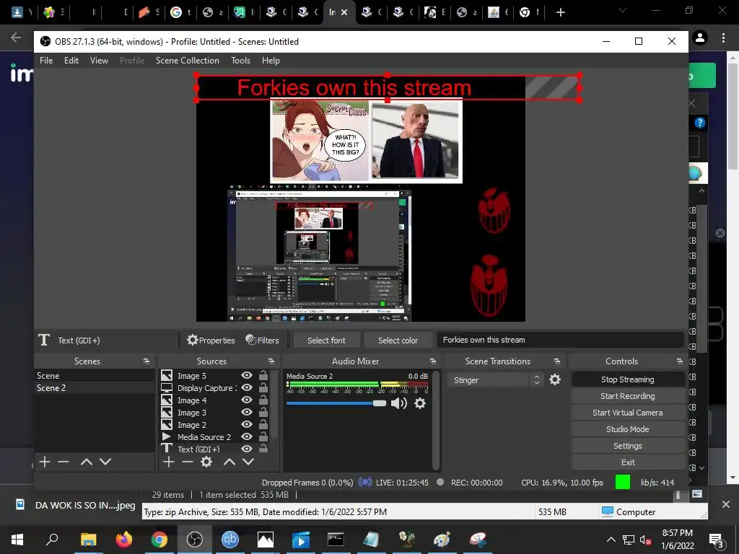Click the display capture preview thumbnail in canvas

pyautogui.click(x=320, y=255)
